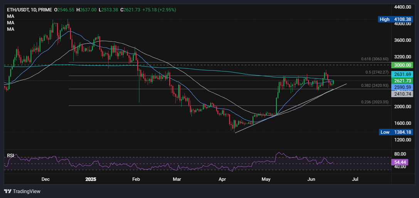This screenshot has width=419, height=198.
Task: Click the 0.618 (3063.60) Fibonacci label
Action: 375,59
